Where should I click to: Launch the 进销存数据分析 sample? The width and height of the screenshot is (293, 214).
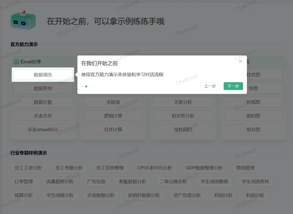pyautogui.click(x=144, y=195)
